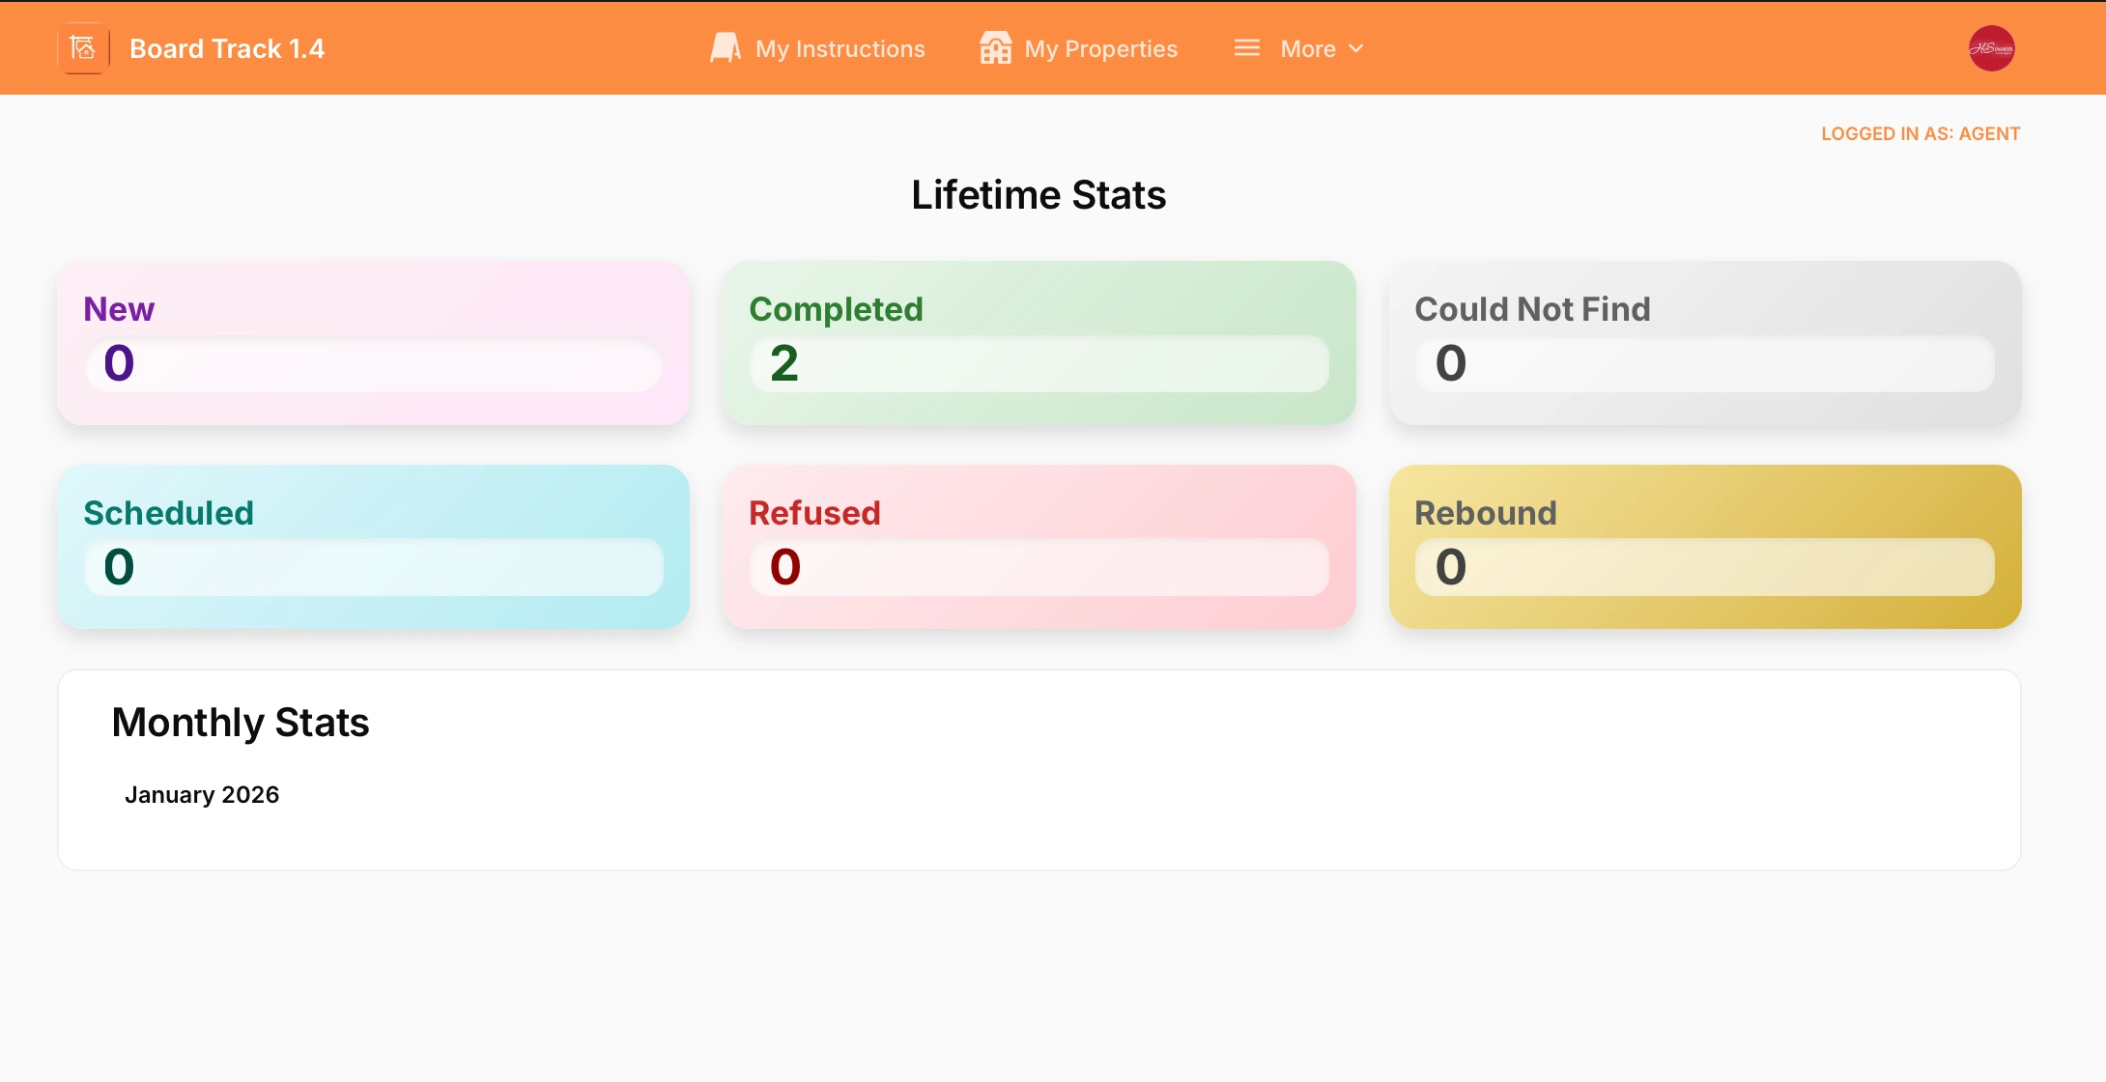Click the My Properties building icon

point(995,48)
